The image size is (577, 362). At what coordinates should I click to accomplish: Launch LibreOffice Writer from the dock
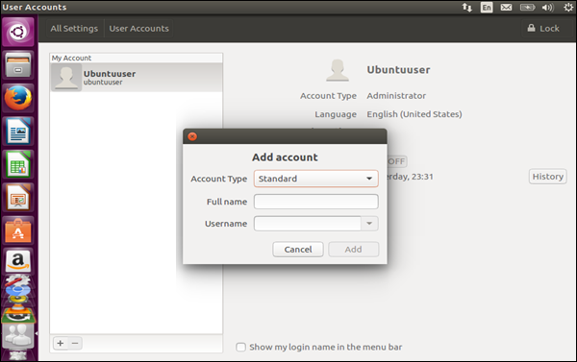pyautogui.click(x=17, y=132)
